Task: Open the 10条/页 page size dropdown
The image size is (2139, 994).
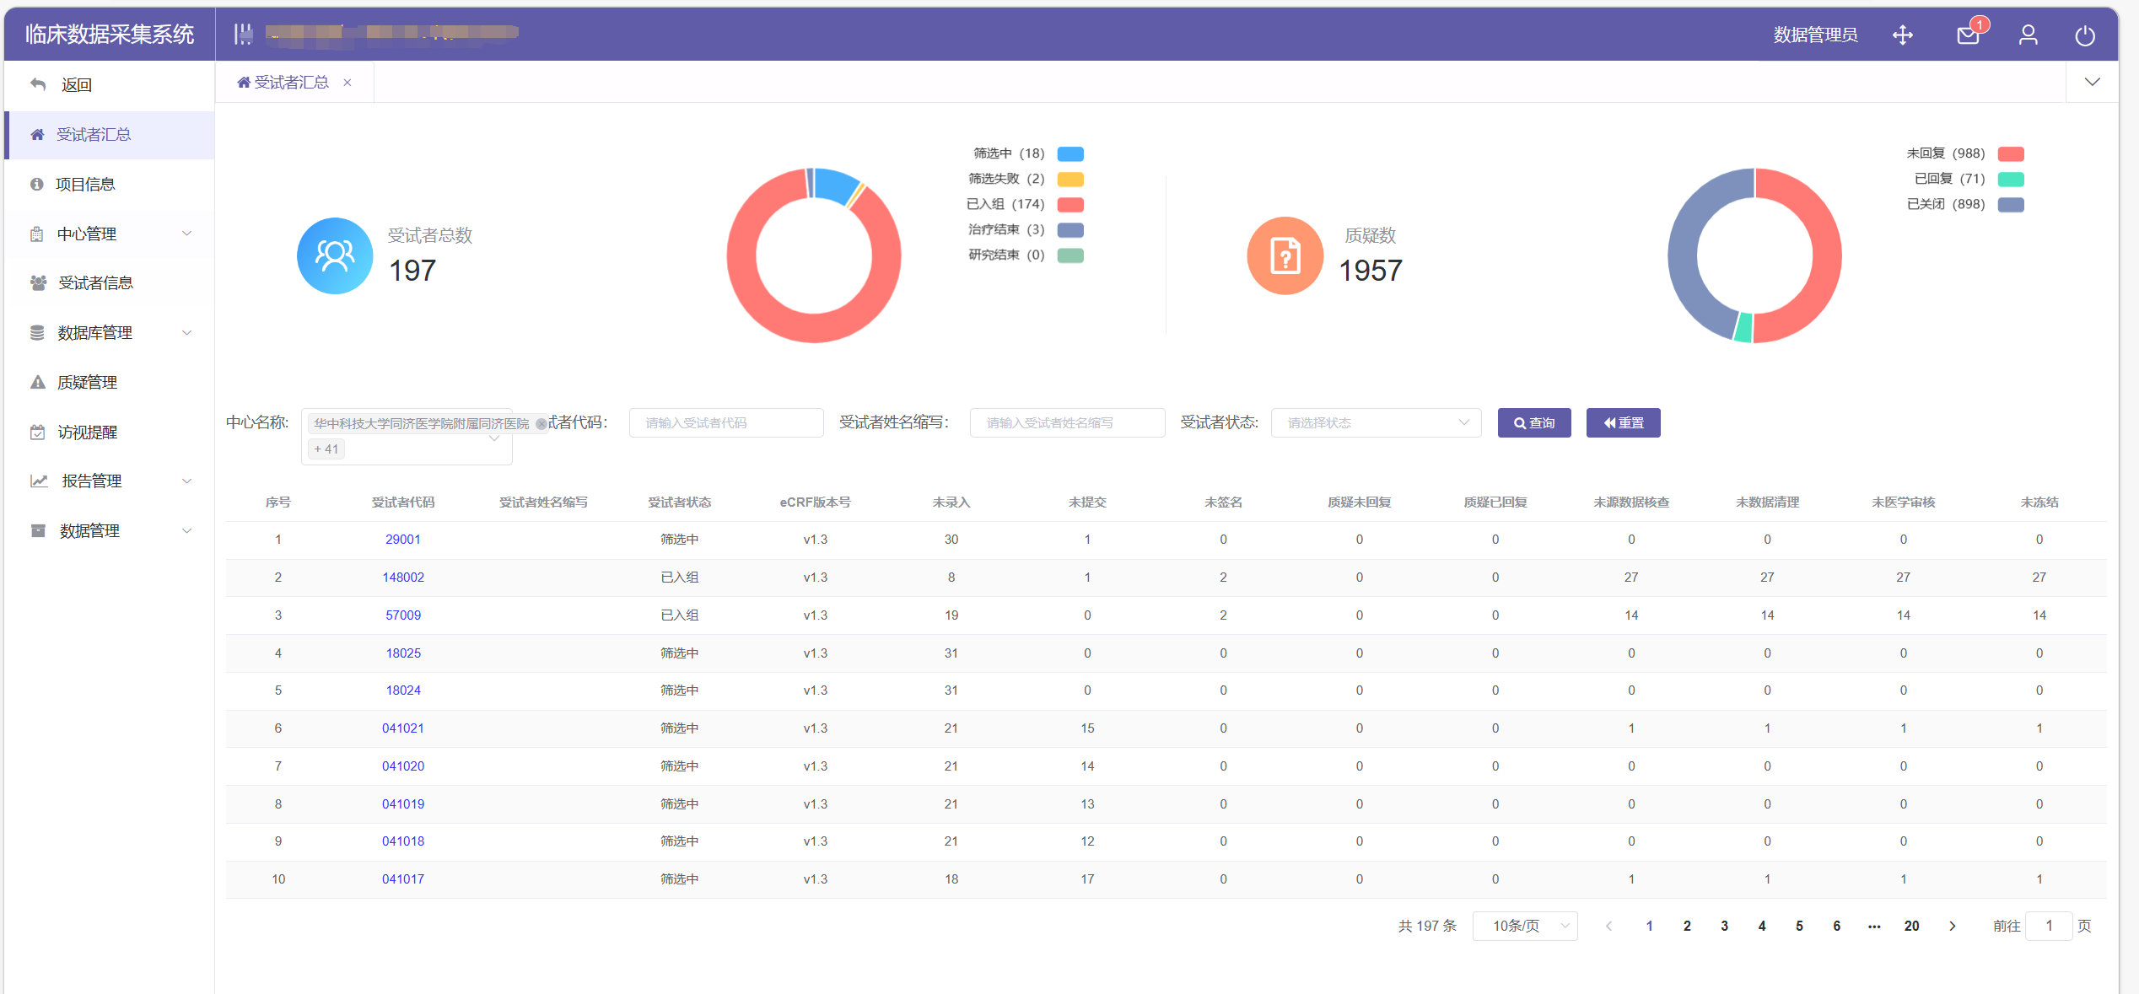Action: [x=1525, y=926]
